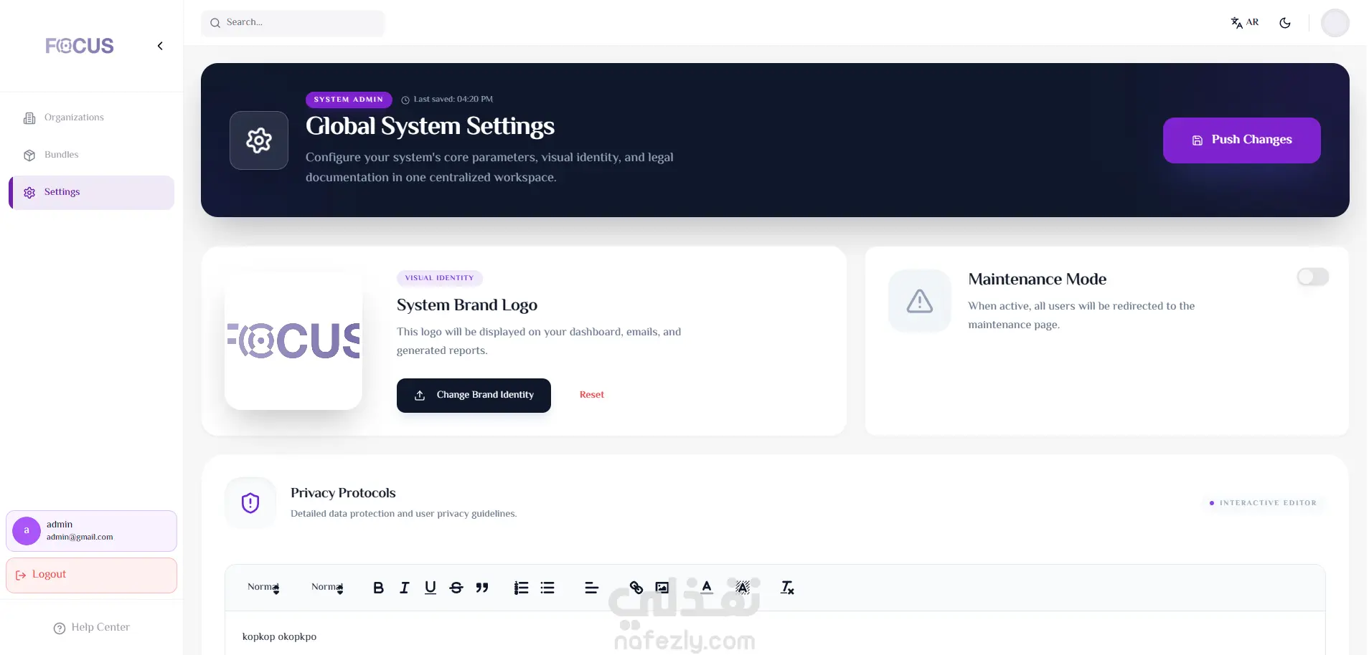Click the Privacy Protocols shield icon
Image resolution: width=1369 pixels, height=655 pixels.
(x=250, y=503)
